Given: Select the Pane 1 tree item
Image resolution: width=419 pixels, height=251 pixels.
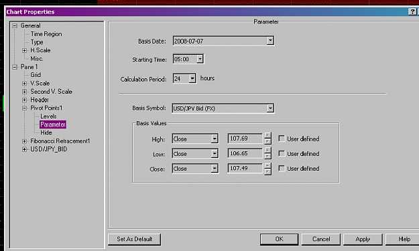Looking at the screenshot, I should point(29,67).
